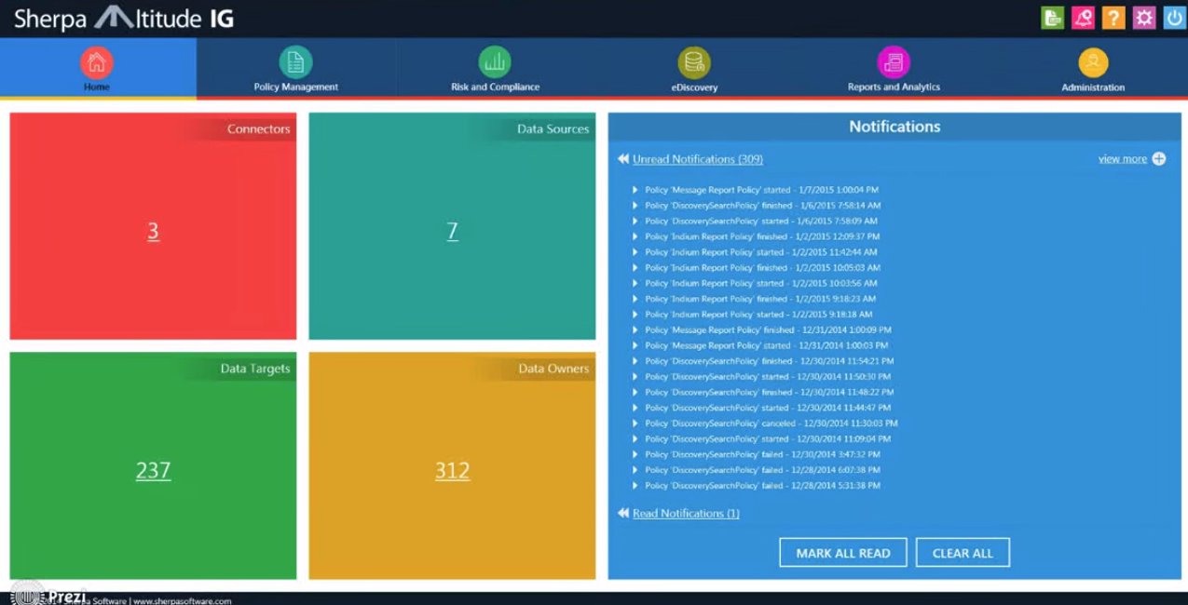Collapse Unread Notifications with its double-arrow icon

point(623,159)
